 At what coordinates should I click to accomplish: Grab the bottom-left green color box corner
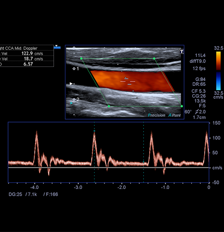click(109, 106)
